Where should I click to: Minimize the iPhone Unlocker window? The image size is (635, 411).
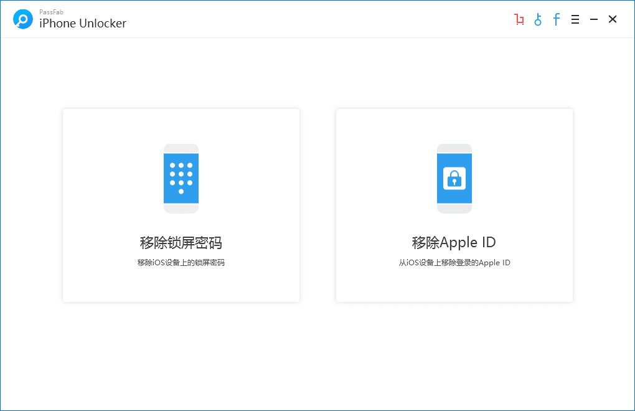(594, 19)
